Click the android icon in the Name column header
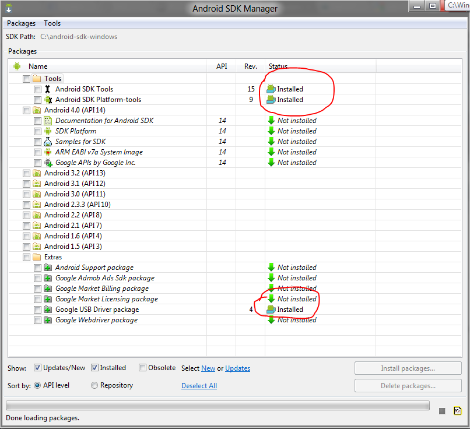The height and width of the screenshot is (429, 470). point(17,66)
